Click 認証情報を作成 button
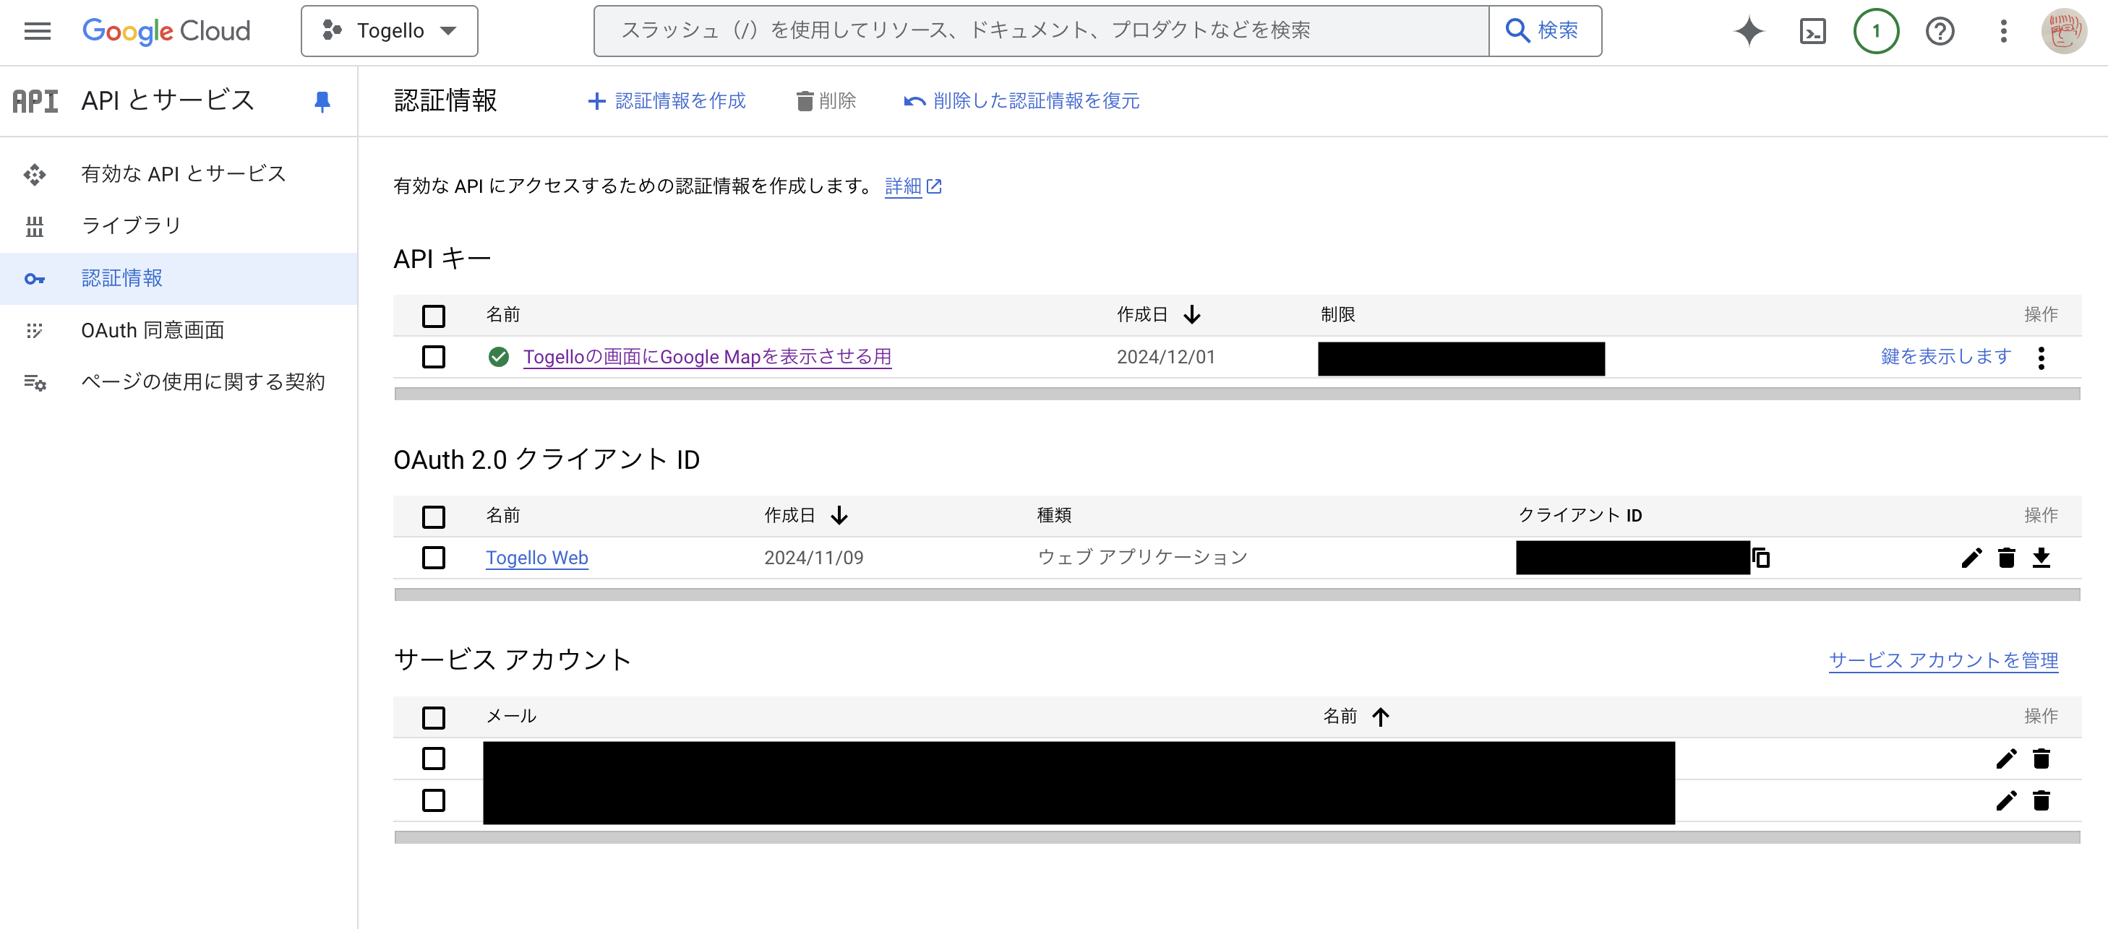Screen dimensions: 2108x929 click(x=667, y=100)
